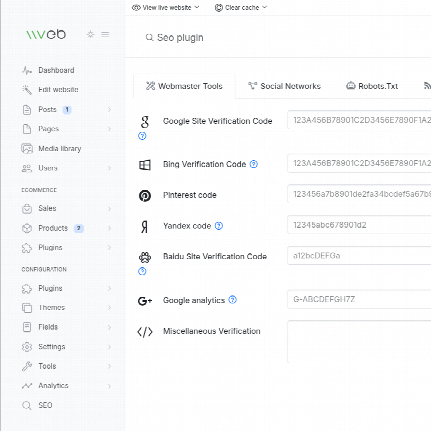Viewport: 431px width, 431px height.
Task: Open the Media library from the sidebar
Action: point(59,149)
